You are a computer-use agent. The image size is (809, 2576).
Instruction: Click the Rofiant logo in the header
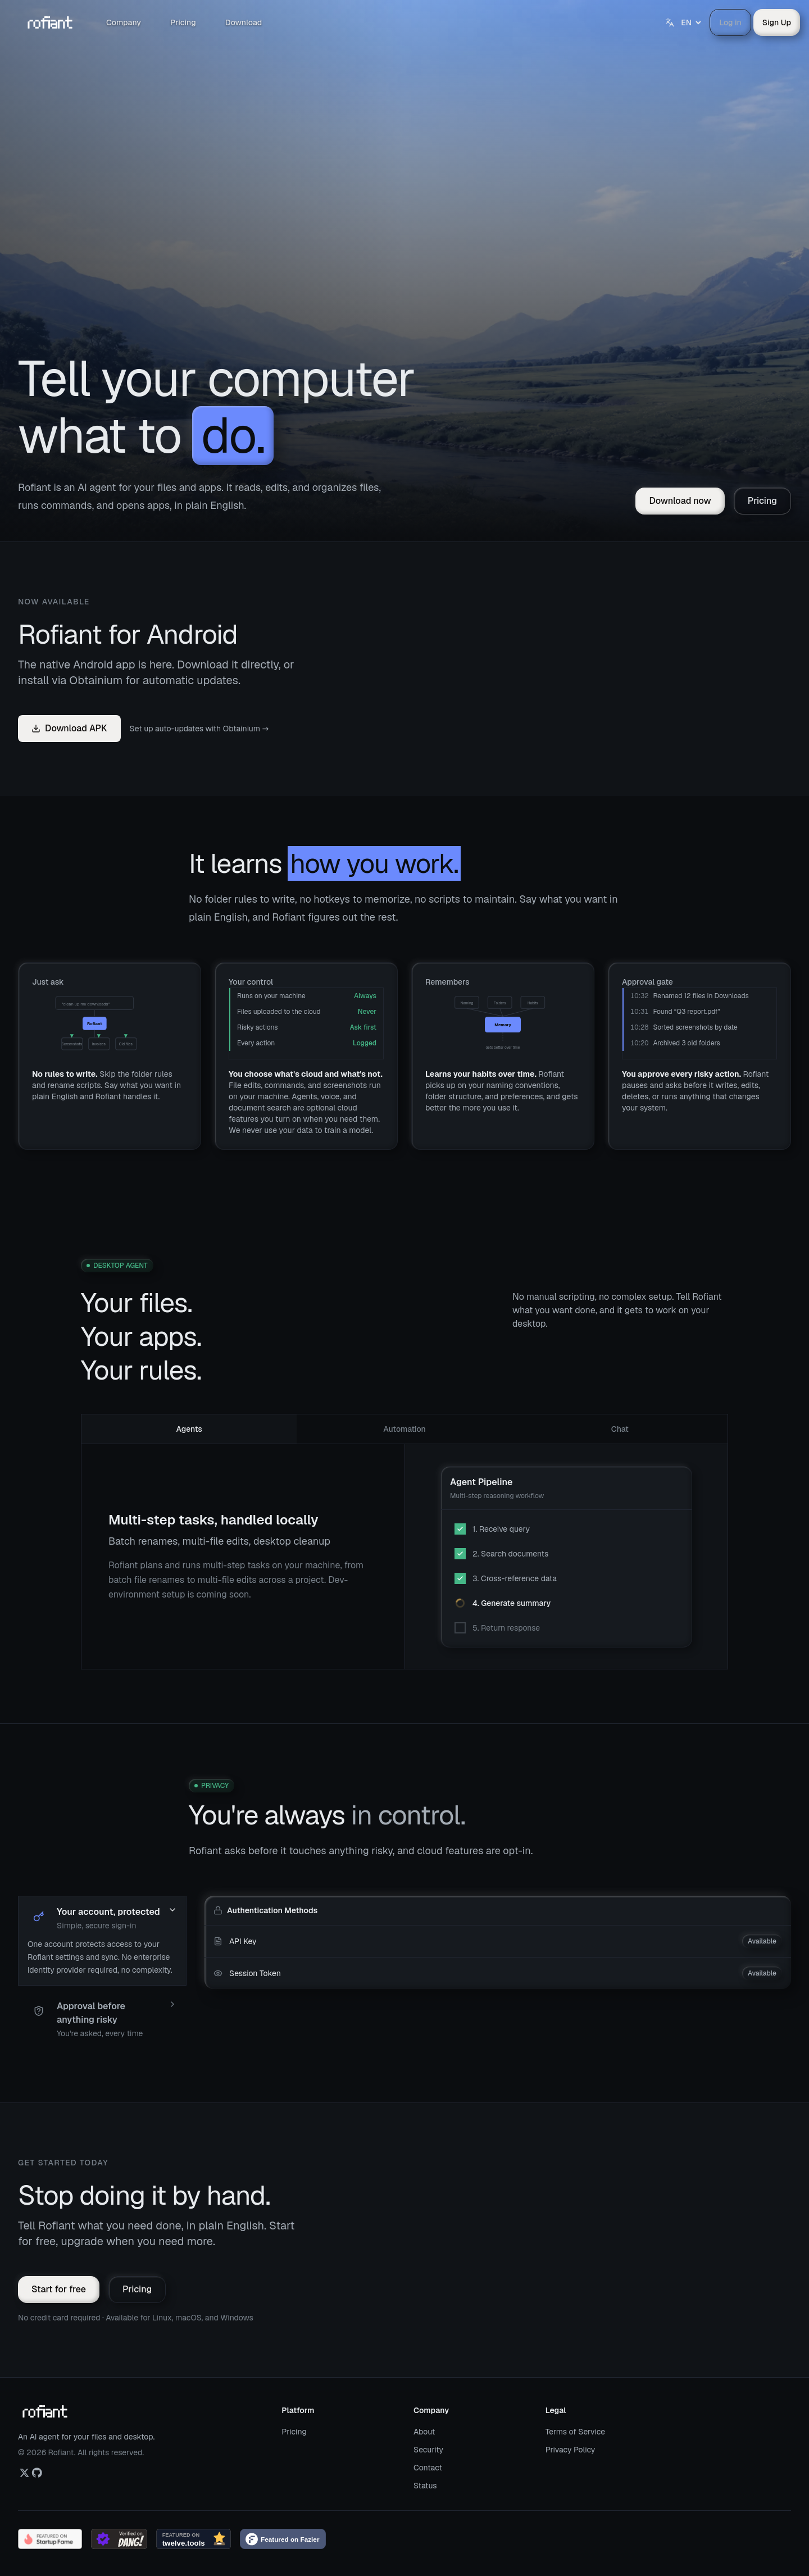tap(50, 22)
